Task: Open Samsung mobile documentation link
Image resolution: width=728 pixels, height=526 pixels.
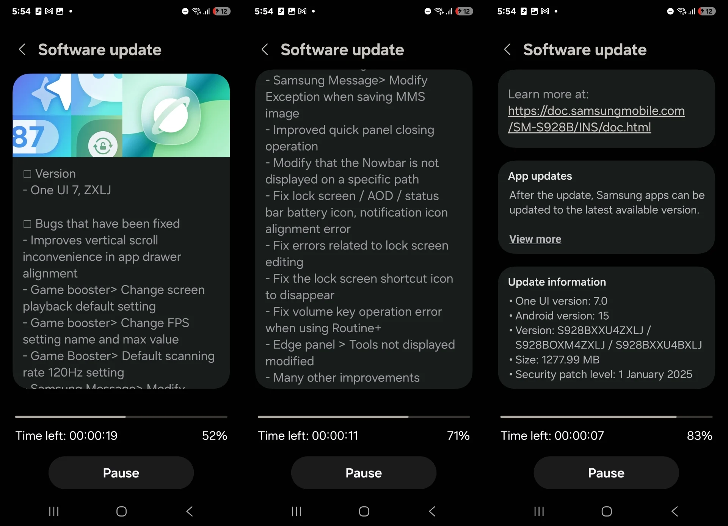Action: (596, 119)
